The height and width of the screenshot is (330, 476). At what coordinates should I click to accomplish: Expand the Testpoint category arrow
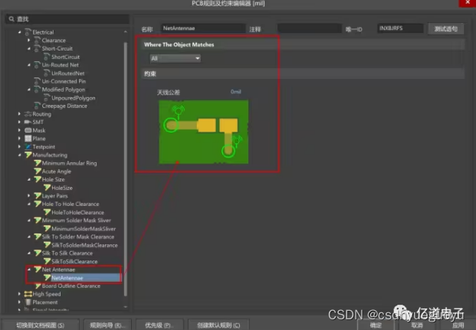click(x=19, y=146)
